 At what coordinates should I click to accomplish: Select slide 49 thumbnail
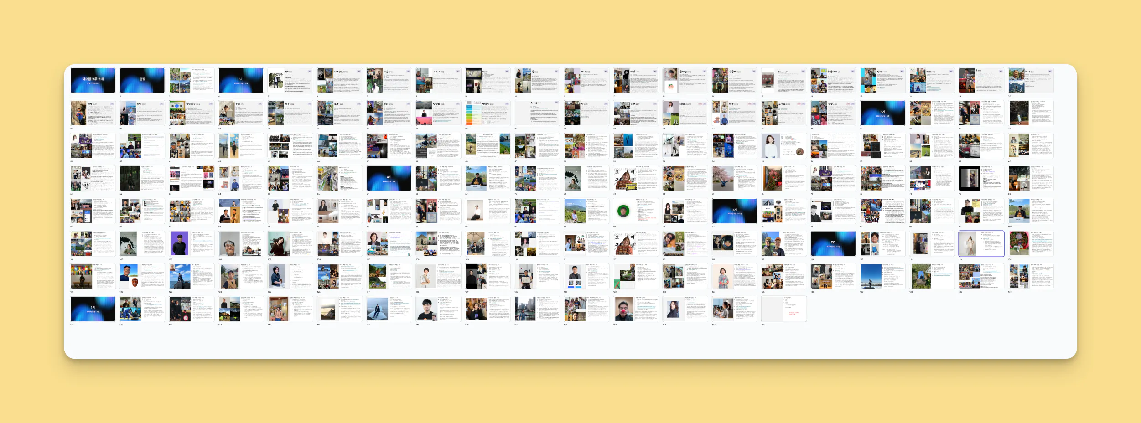[488, 146]
